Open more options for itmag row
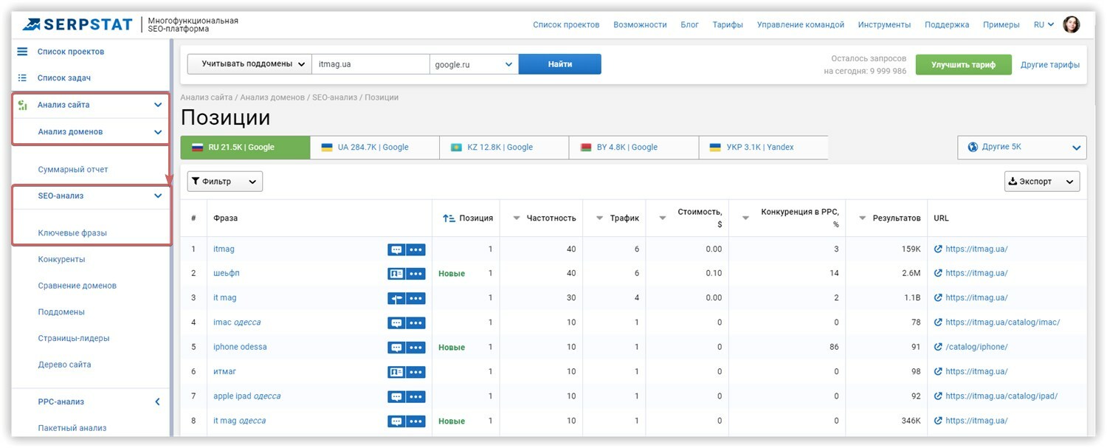The width and height of the screenshot is (1107, 448). [x=416, y=249]
